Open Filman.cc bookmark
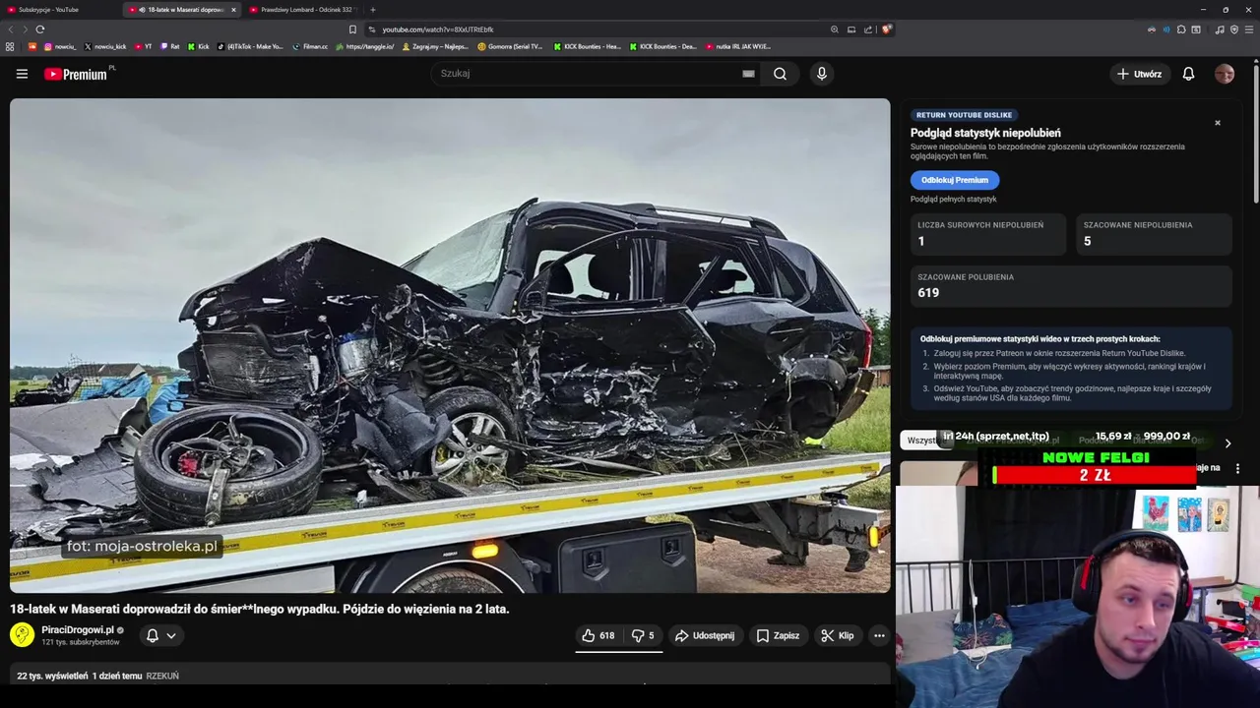1260x708 pixels. pyautogui.click(x=310, y=46)
